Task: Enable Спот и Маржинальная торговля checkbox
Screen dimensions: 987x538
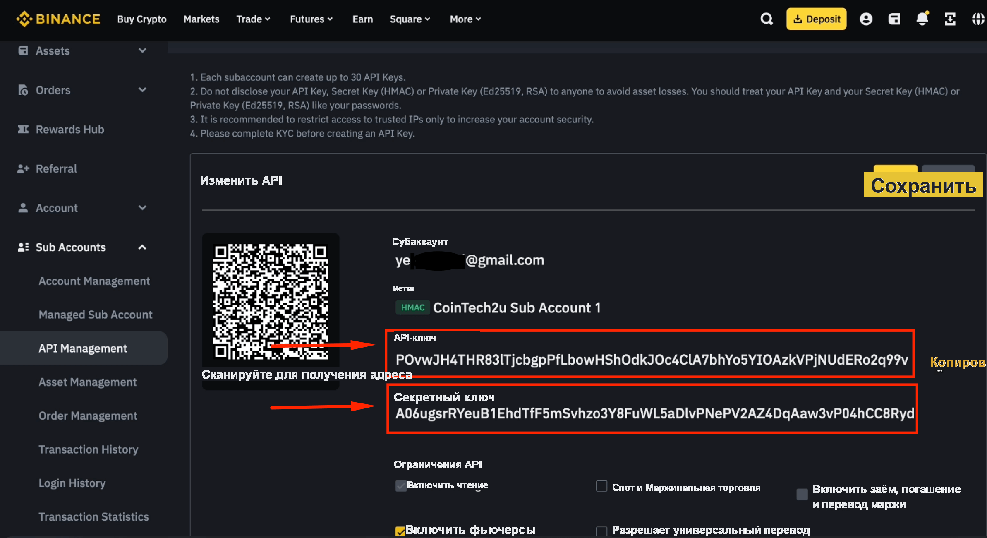Action: 601,486
